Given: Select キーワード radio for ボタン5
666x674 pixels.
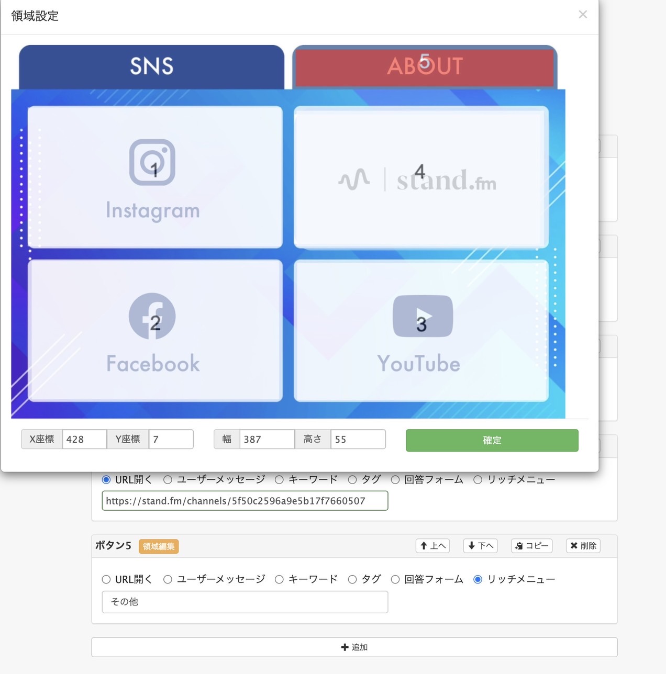Looking at the screenshot, I should (279, 579).
